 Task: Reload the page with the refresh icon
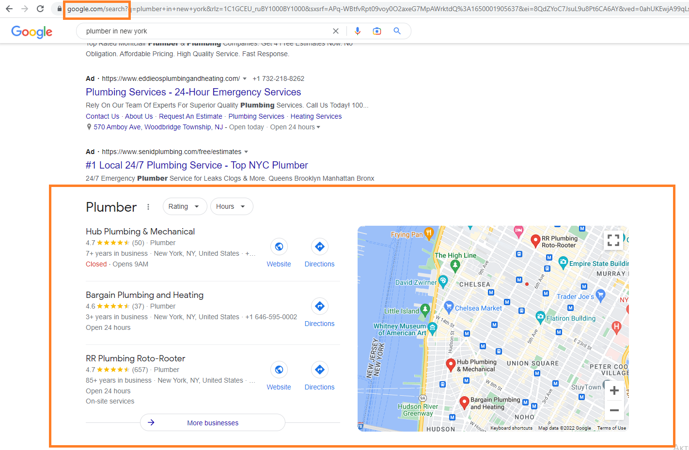tap(40, 9)
